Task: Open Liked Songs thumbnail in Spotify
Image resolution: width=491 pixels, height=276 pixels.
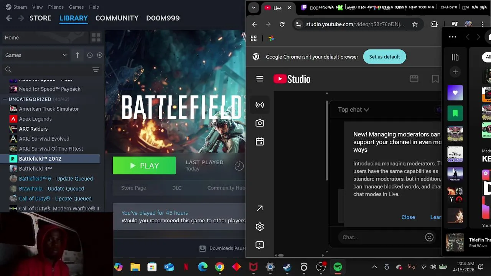Action: [455, 93]
